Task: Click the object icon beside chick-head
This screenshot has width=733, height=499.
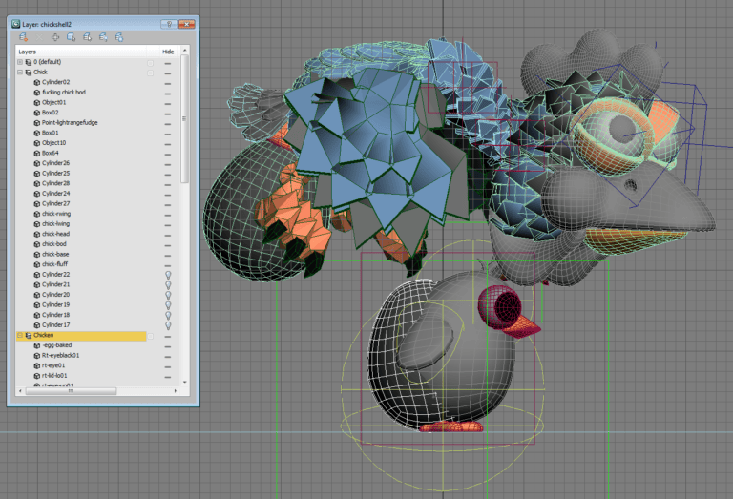Action: [x=37, y=234]
